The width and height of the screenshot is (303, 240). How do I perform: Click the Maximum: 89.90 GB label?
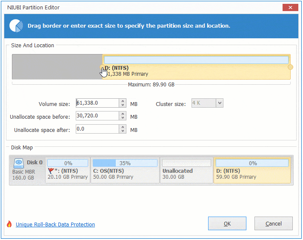[151, 85]
